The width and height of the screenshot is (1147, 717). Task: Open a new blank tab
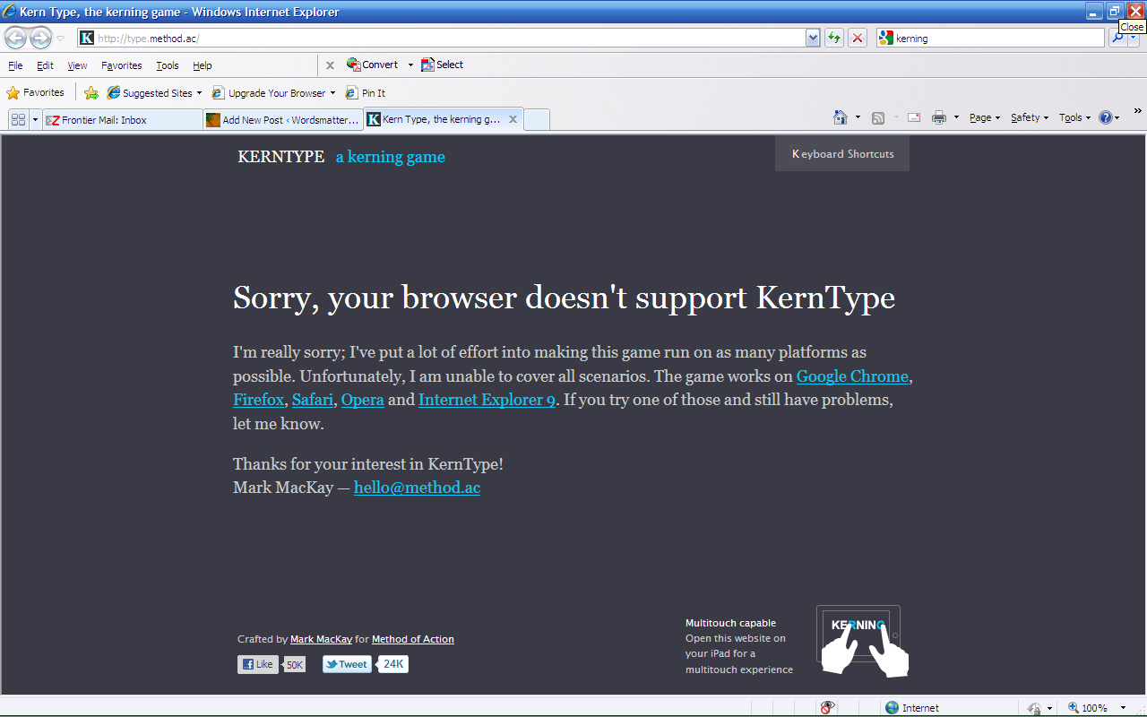pos(537,119)
